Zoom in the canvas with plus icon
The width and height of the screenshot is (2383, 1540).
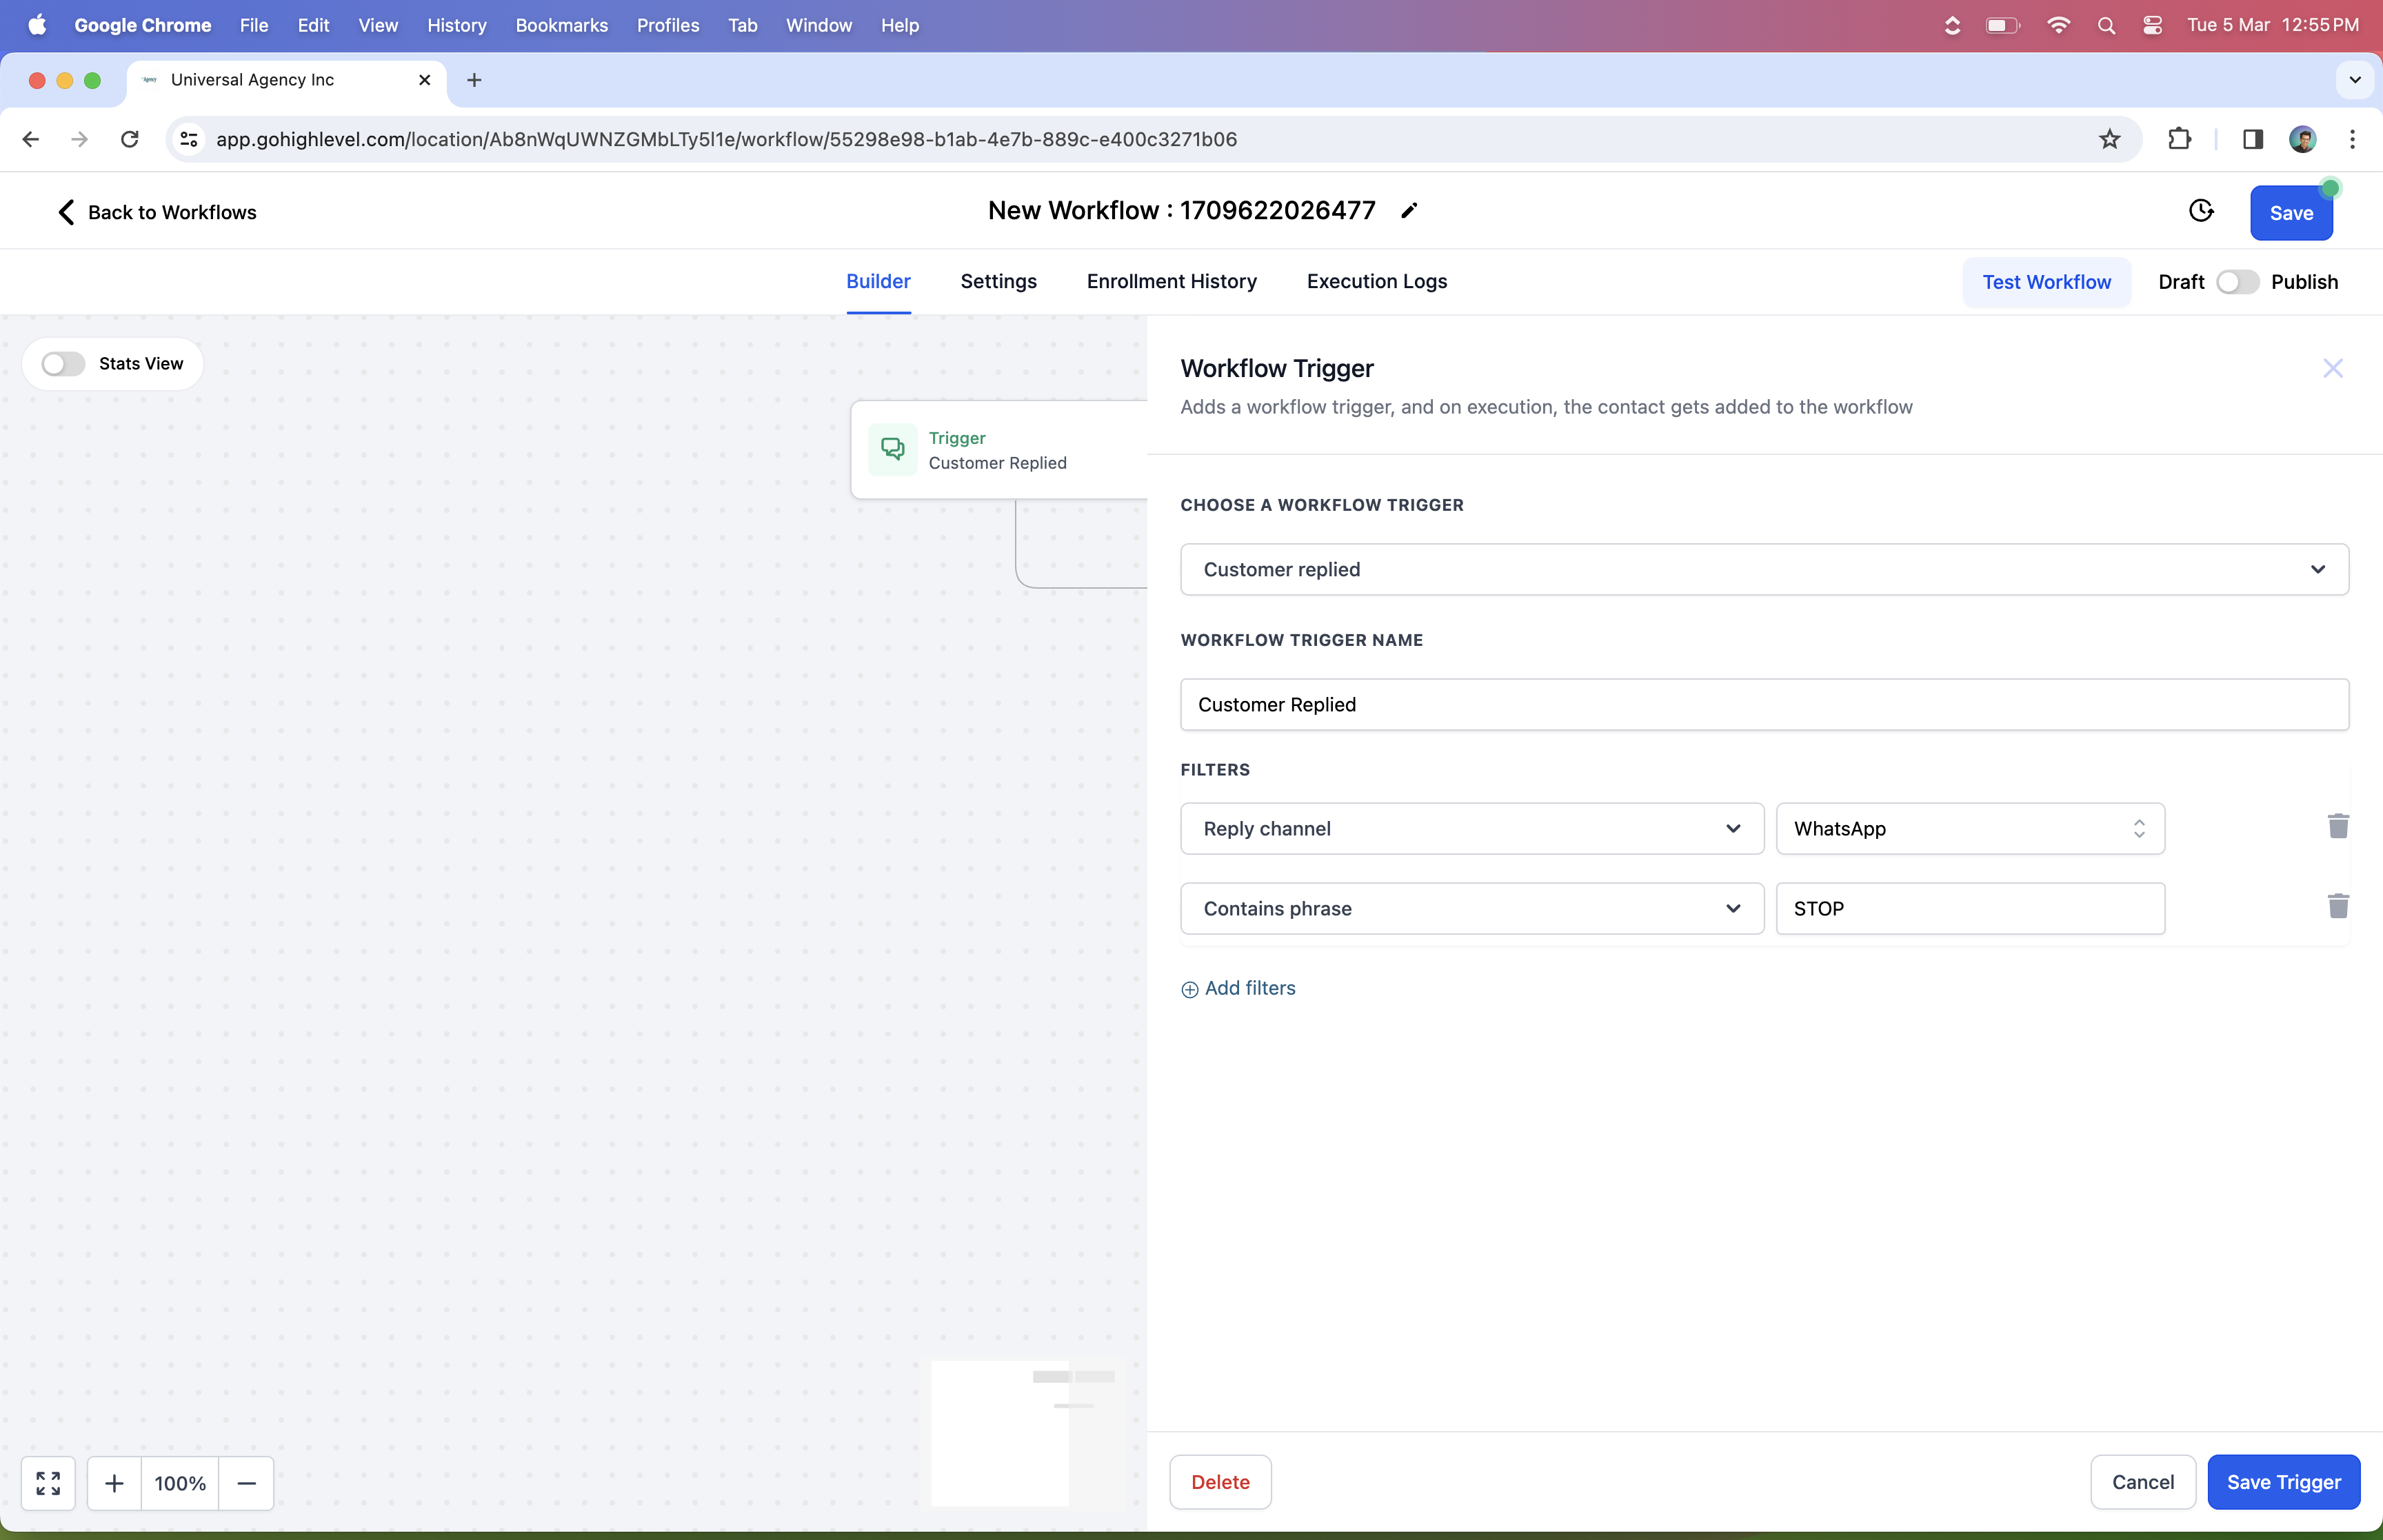(x=114, y=1482)
